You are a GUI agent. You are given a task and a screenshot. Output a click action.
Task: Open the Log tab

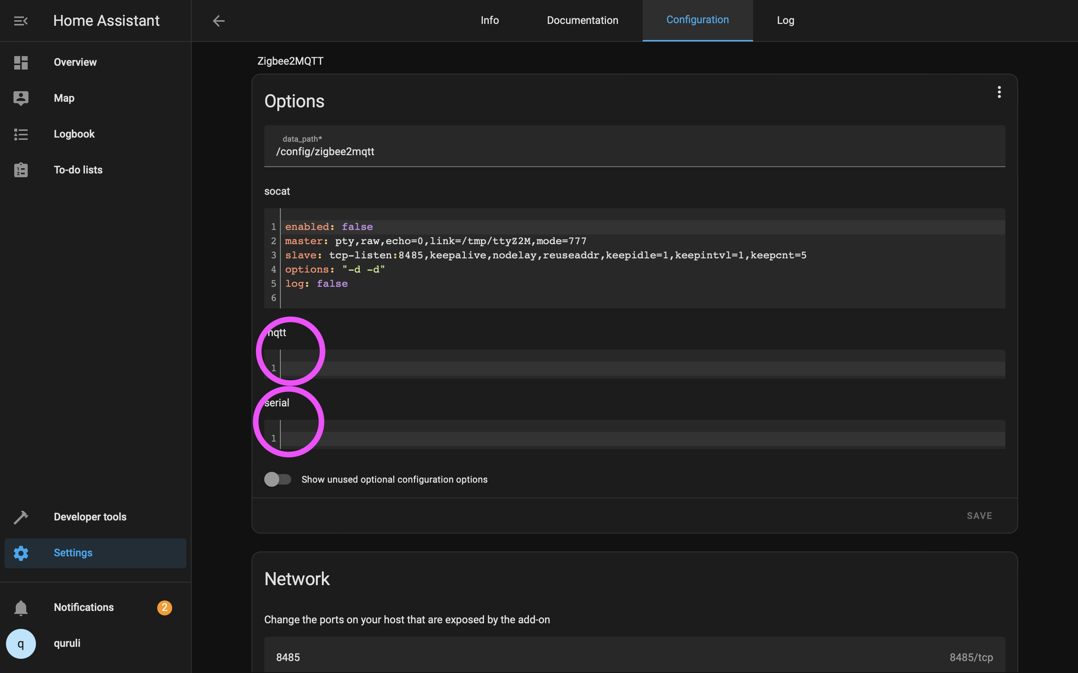coord(785,21)
